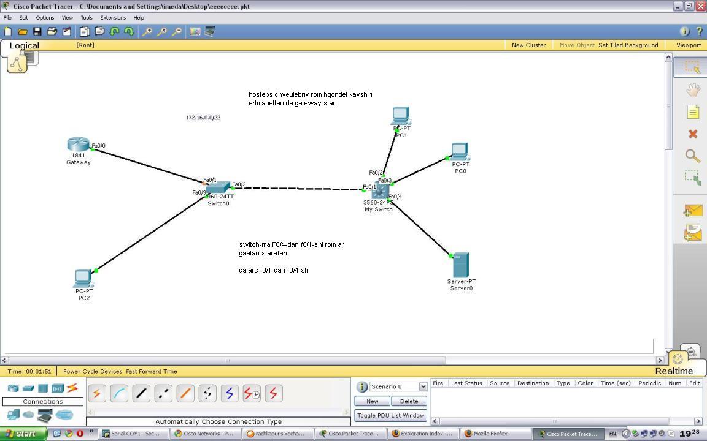Choose the automatic connection type
Viewport: 707px width, 441px height.
coord(97,393)
